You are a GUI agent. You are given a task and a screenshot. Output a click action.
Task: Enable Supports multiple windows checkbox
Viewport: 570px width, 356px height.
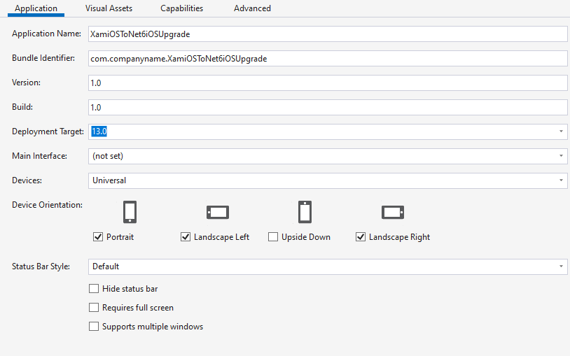pyautogui.click(x=94, y=326)
